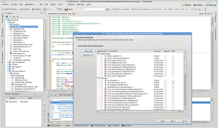Close the qthelpdocumentation.cpp tab with the red icon

74,14
